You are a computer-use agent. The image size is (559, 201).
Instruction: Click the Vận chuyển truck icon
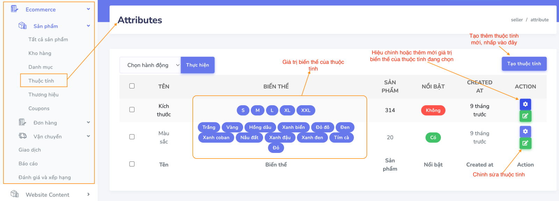click(x=22, y=136)
